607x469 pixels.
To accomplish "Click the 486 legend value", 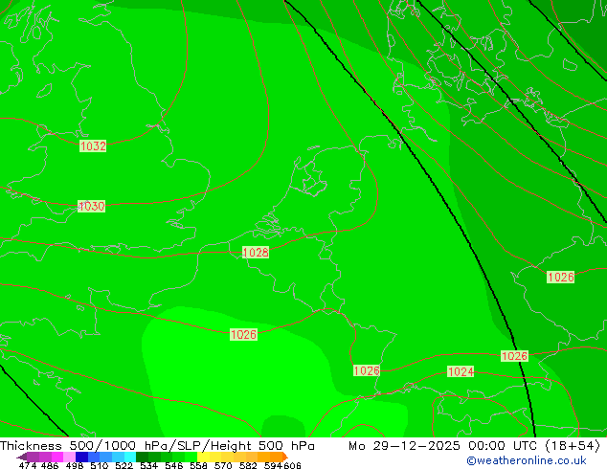I will tap(50, 465).
